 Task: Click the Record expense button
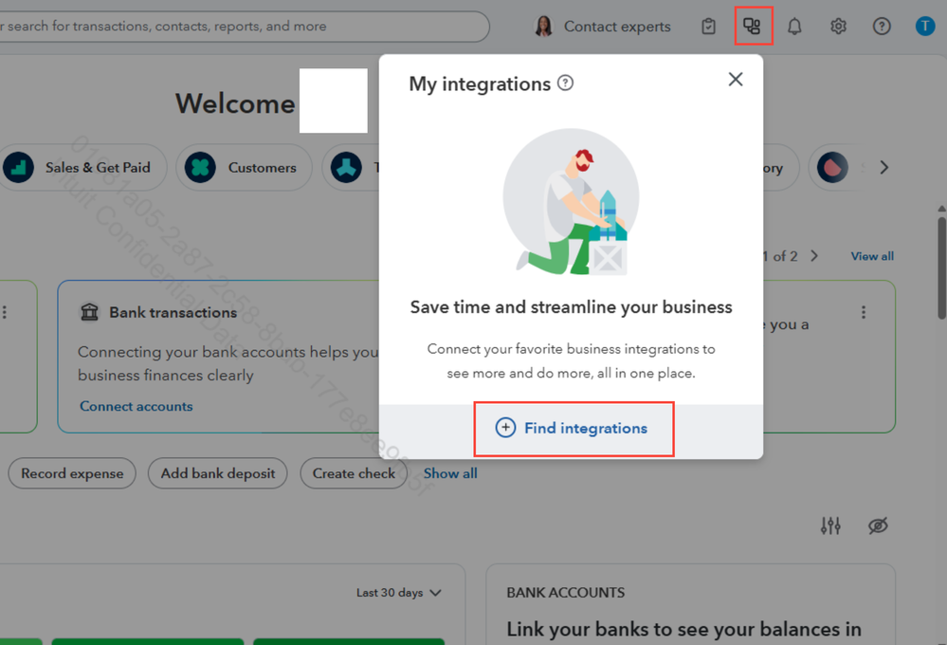(x=72, y=473)
